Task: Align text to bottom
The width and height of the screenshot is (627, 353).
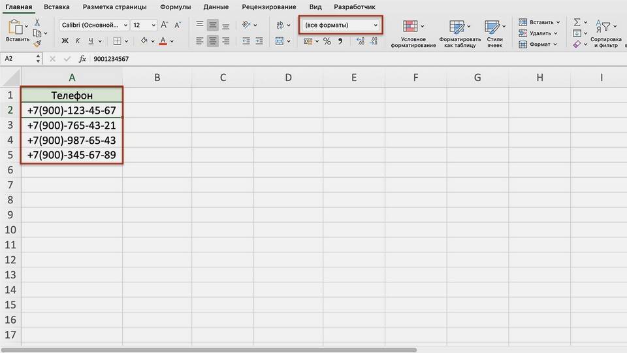Action: (225, 26)
